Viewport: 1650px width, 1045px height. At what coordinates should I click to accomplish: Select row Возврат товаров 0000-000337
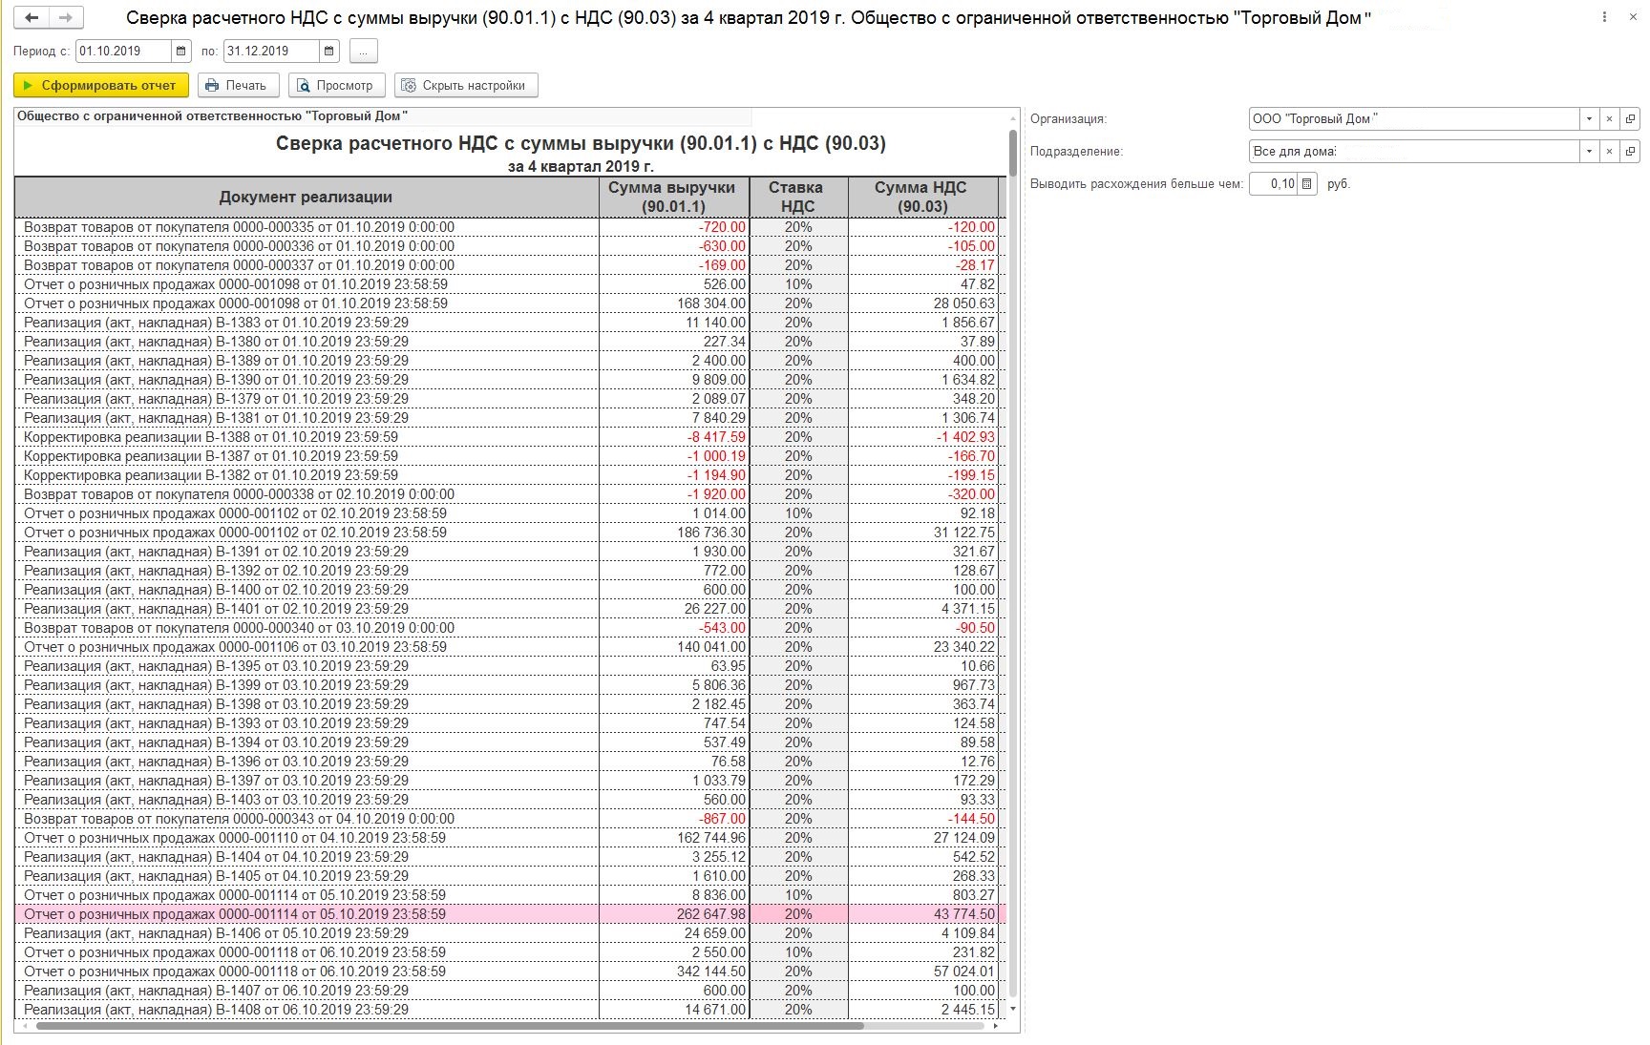tap(510, 265)
